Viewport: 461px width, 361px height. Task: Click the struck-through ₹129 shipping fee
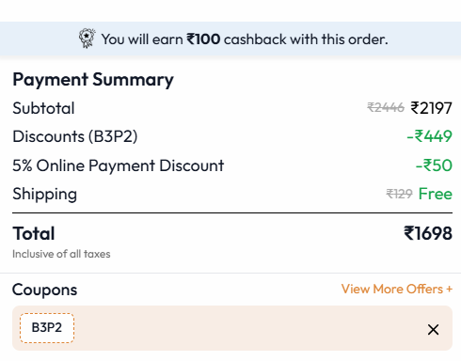pyautogui.click(x=399, y=194)
